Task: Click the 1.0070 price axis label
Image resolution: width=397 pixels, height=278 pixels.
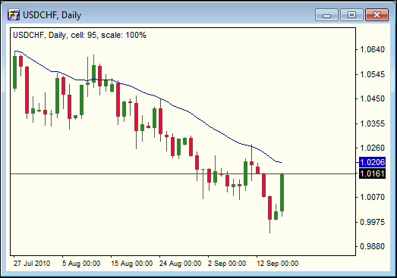Action: coord(372,197)
